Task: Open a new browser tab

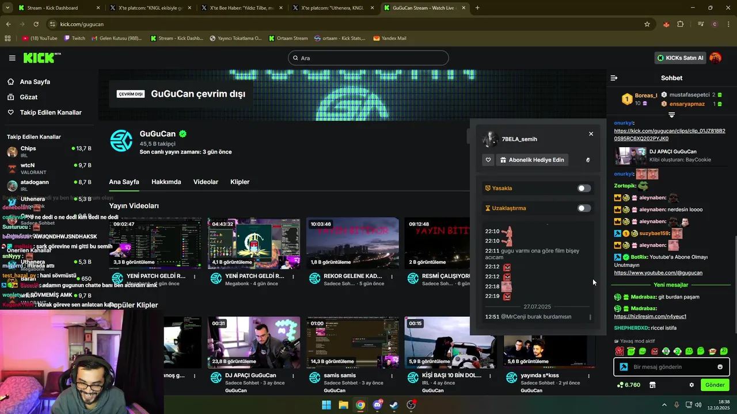Action: click(477, 8)
